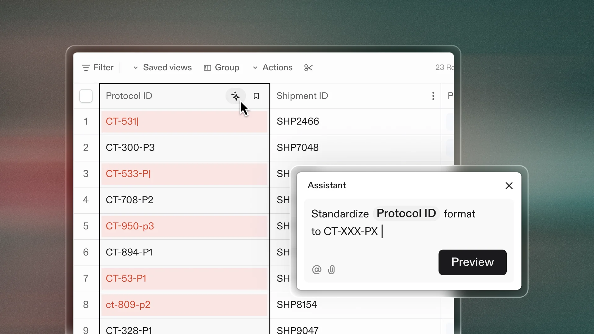Click the Group columns icon

(x=207, y=68)
